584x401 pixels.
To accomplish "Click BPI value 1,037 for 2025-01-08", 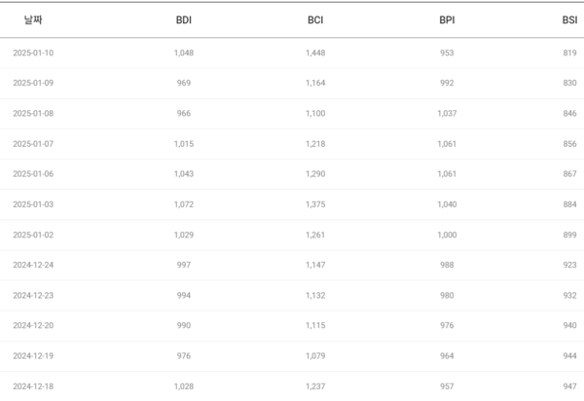I will (x=447, y=113).
